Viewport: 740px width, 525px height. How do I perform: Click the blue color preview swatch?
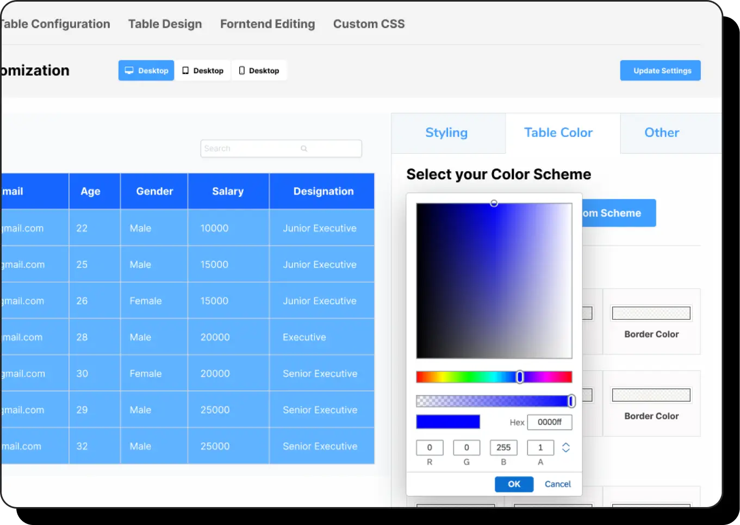(x=448, y=422)
